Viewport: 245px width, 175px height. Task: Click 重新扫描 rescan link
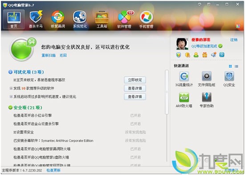click(49, 55)
